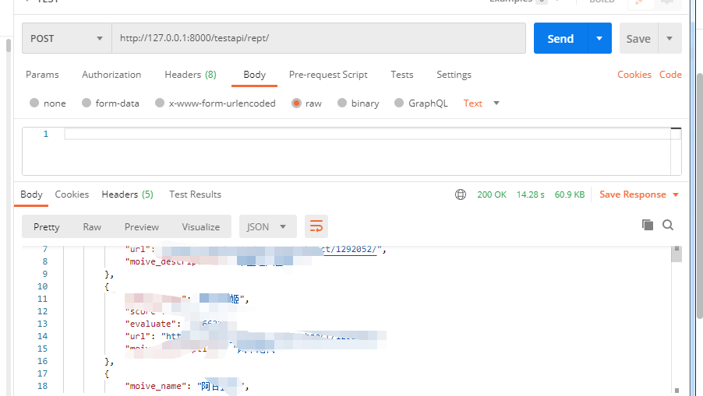Select the none body type radio
Viewport: 703px width, 396px height.
[x=34, y=103]
